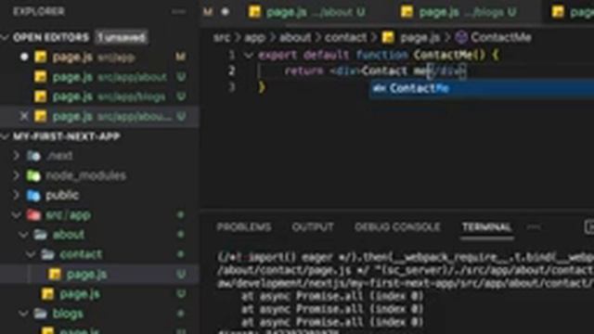Select page.js inside the contact folder

pos(99,275)
